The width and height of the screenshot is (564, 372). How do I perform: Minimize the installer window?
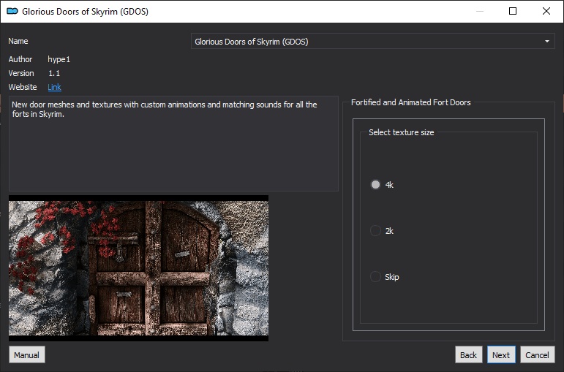[x=479, y=11]
